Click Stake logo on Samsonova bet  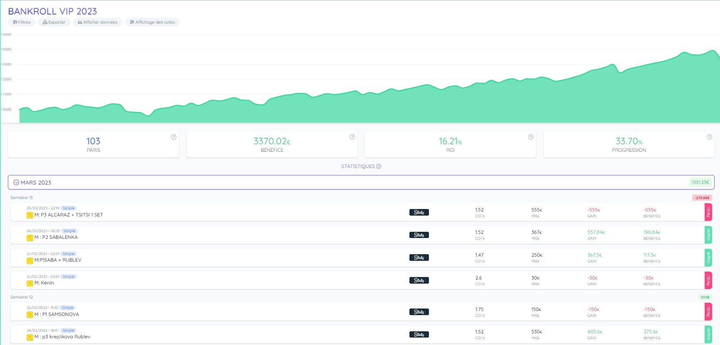(419, 312)
